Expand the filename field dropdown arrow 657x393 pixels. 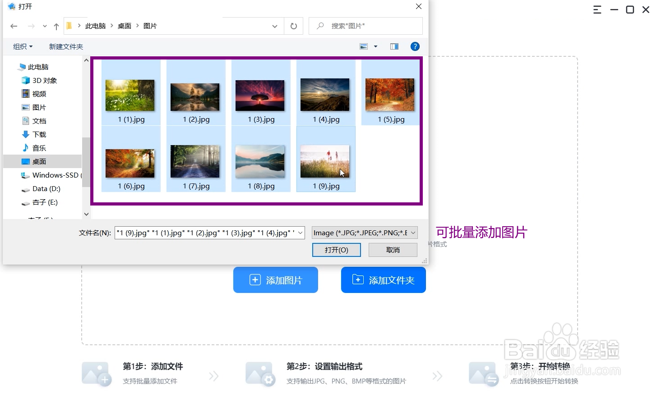300,233
